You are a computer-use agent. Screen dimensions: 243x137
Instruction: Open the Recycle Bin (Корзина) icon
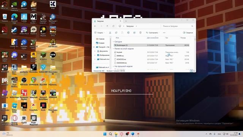click(x=5, y=18)
